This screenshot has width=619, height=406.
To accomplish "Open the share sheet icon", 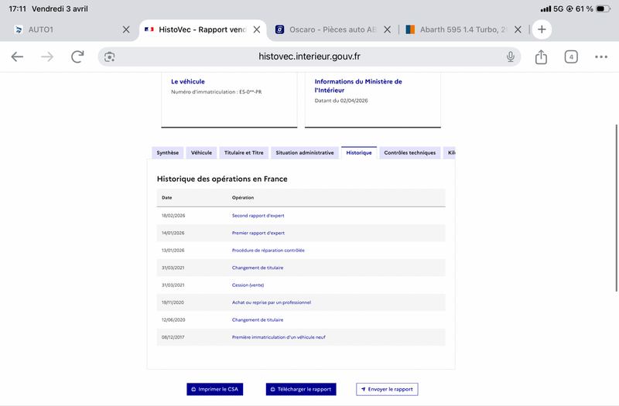I will (541, 57).
